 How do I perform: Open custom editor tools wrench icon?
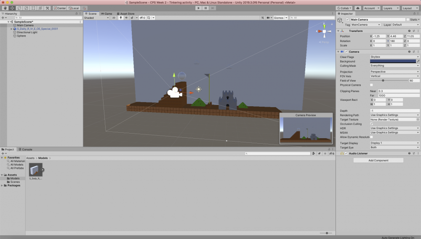[47, 8]
